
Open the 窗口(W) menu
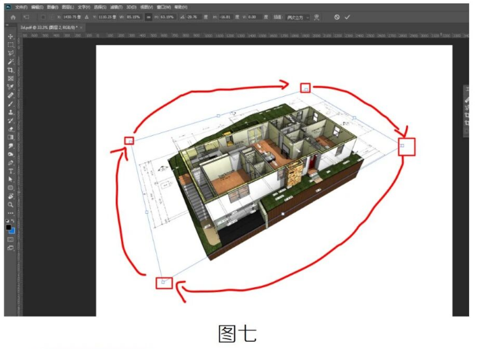click(164, 7)
